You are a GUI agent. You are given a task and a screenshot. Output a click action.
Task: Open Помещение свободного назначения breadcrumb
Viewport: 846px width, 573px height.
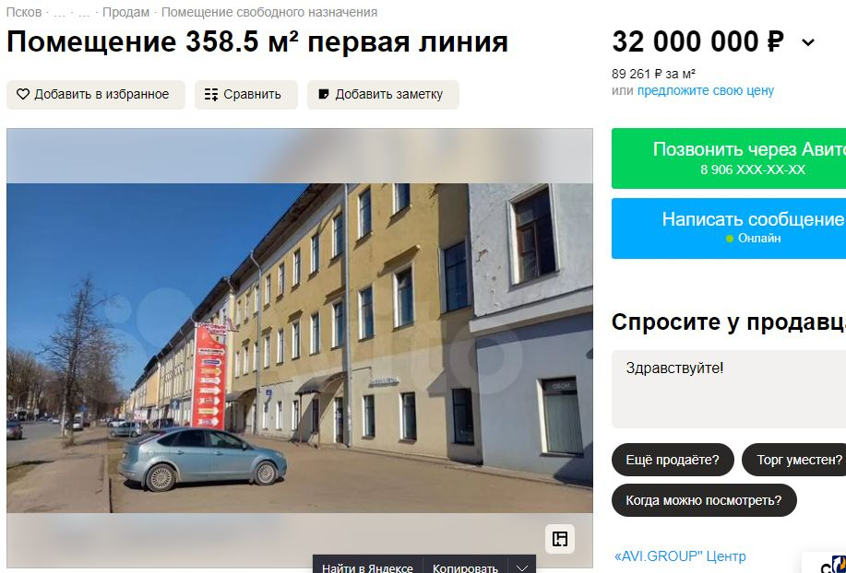click(x=269, y=12)
